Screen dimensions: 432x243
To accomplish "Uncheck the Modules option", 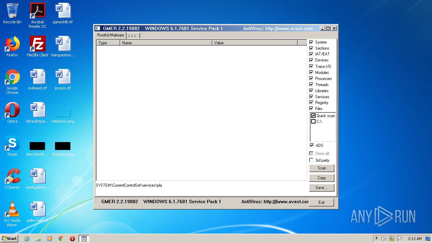I will coord(311,72).
